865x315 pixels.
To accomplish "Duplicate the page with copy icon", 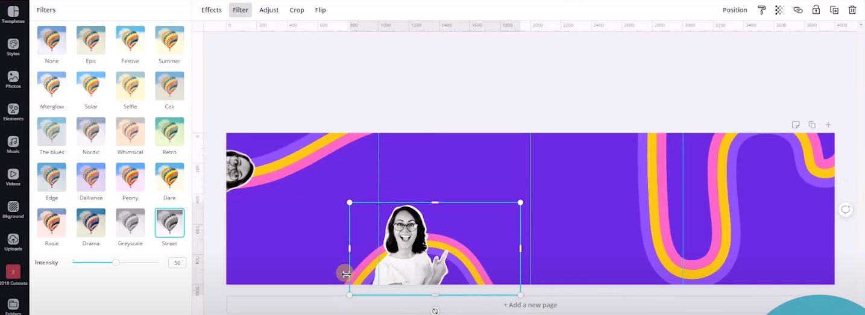I will (x=812, y=125).
